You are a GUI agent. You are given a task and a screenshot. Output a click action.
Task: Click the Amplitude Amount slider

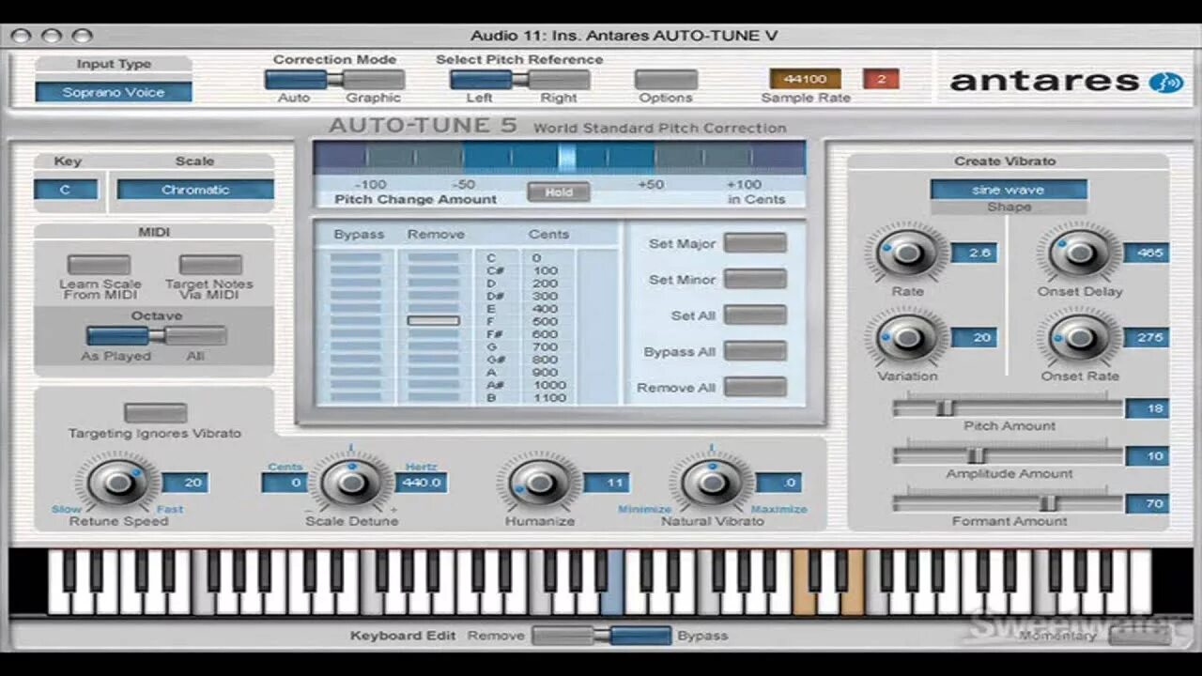[x=1008, y=455]
